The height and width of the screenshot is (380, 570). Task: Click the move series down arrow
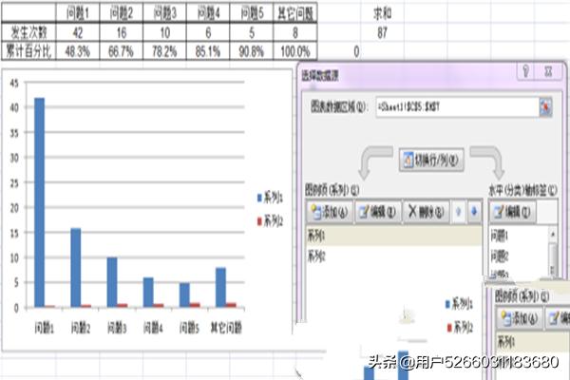[474, 211]
